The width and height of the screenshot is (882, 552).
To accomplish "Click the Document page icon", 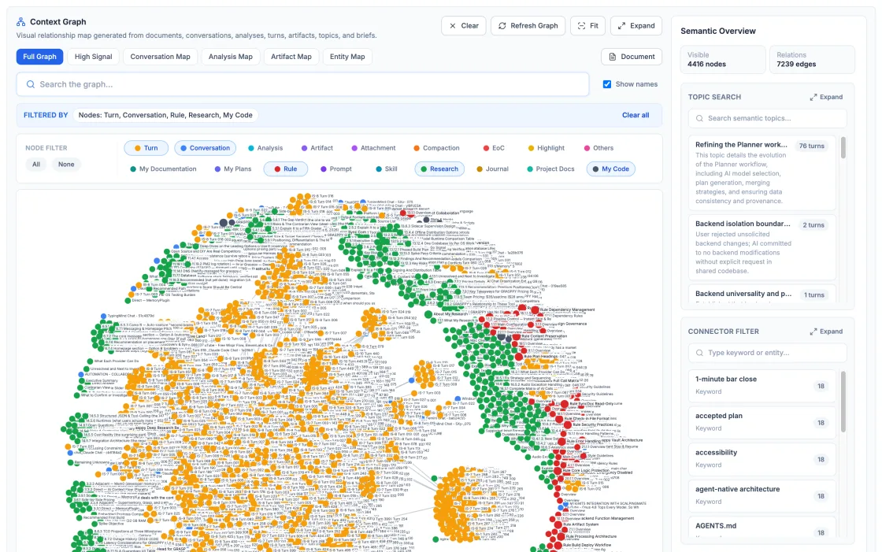I will pos(613,57).
